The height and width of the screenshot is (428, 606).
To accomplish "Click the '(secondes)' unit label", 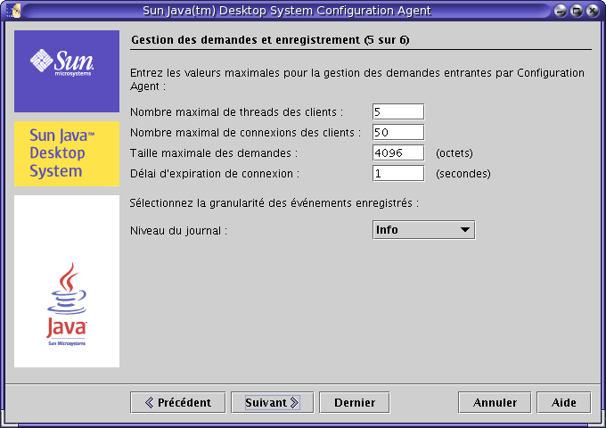I will coord(463,174).
